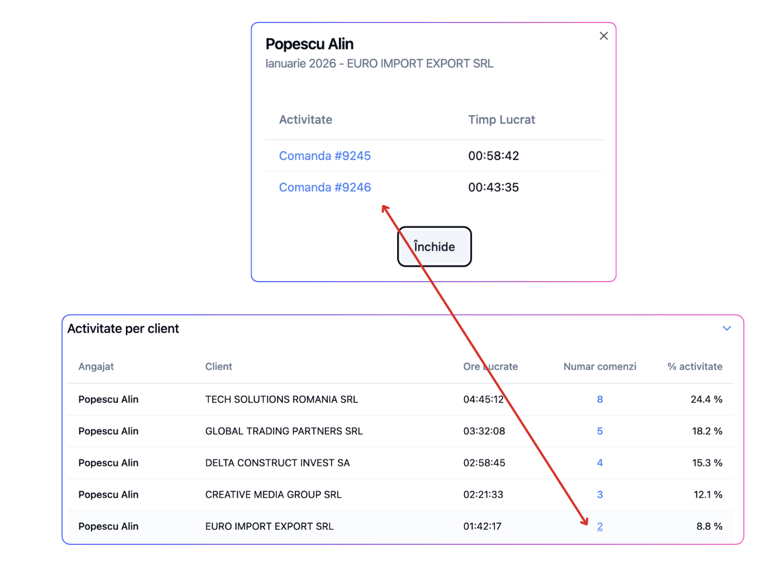Select the TECH SOLUTIONS ROMANIA SRL client cell
The image size is (784, 561).
click(281, 399)
